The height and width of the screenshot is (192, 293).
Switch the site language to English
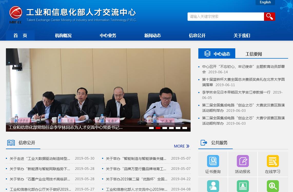(265, 2)
